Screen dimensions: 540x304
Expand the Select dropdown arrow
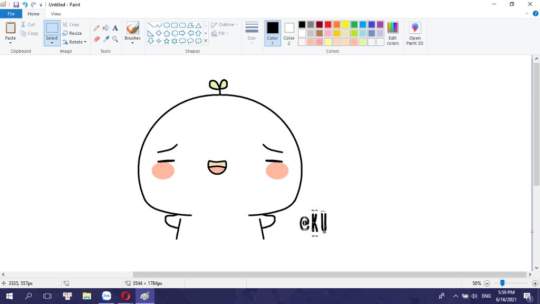pyautogui.click(x=52, y=43)
